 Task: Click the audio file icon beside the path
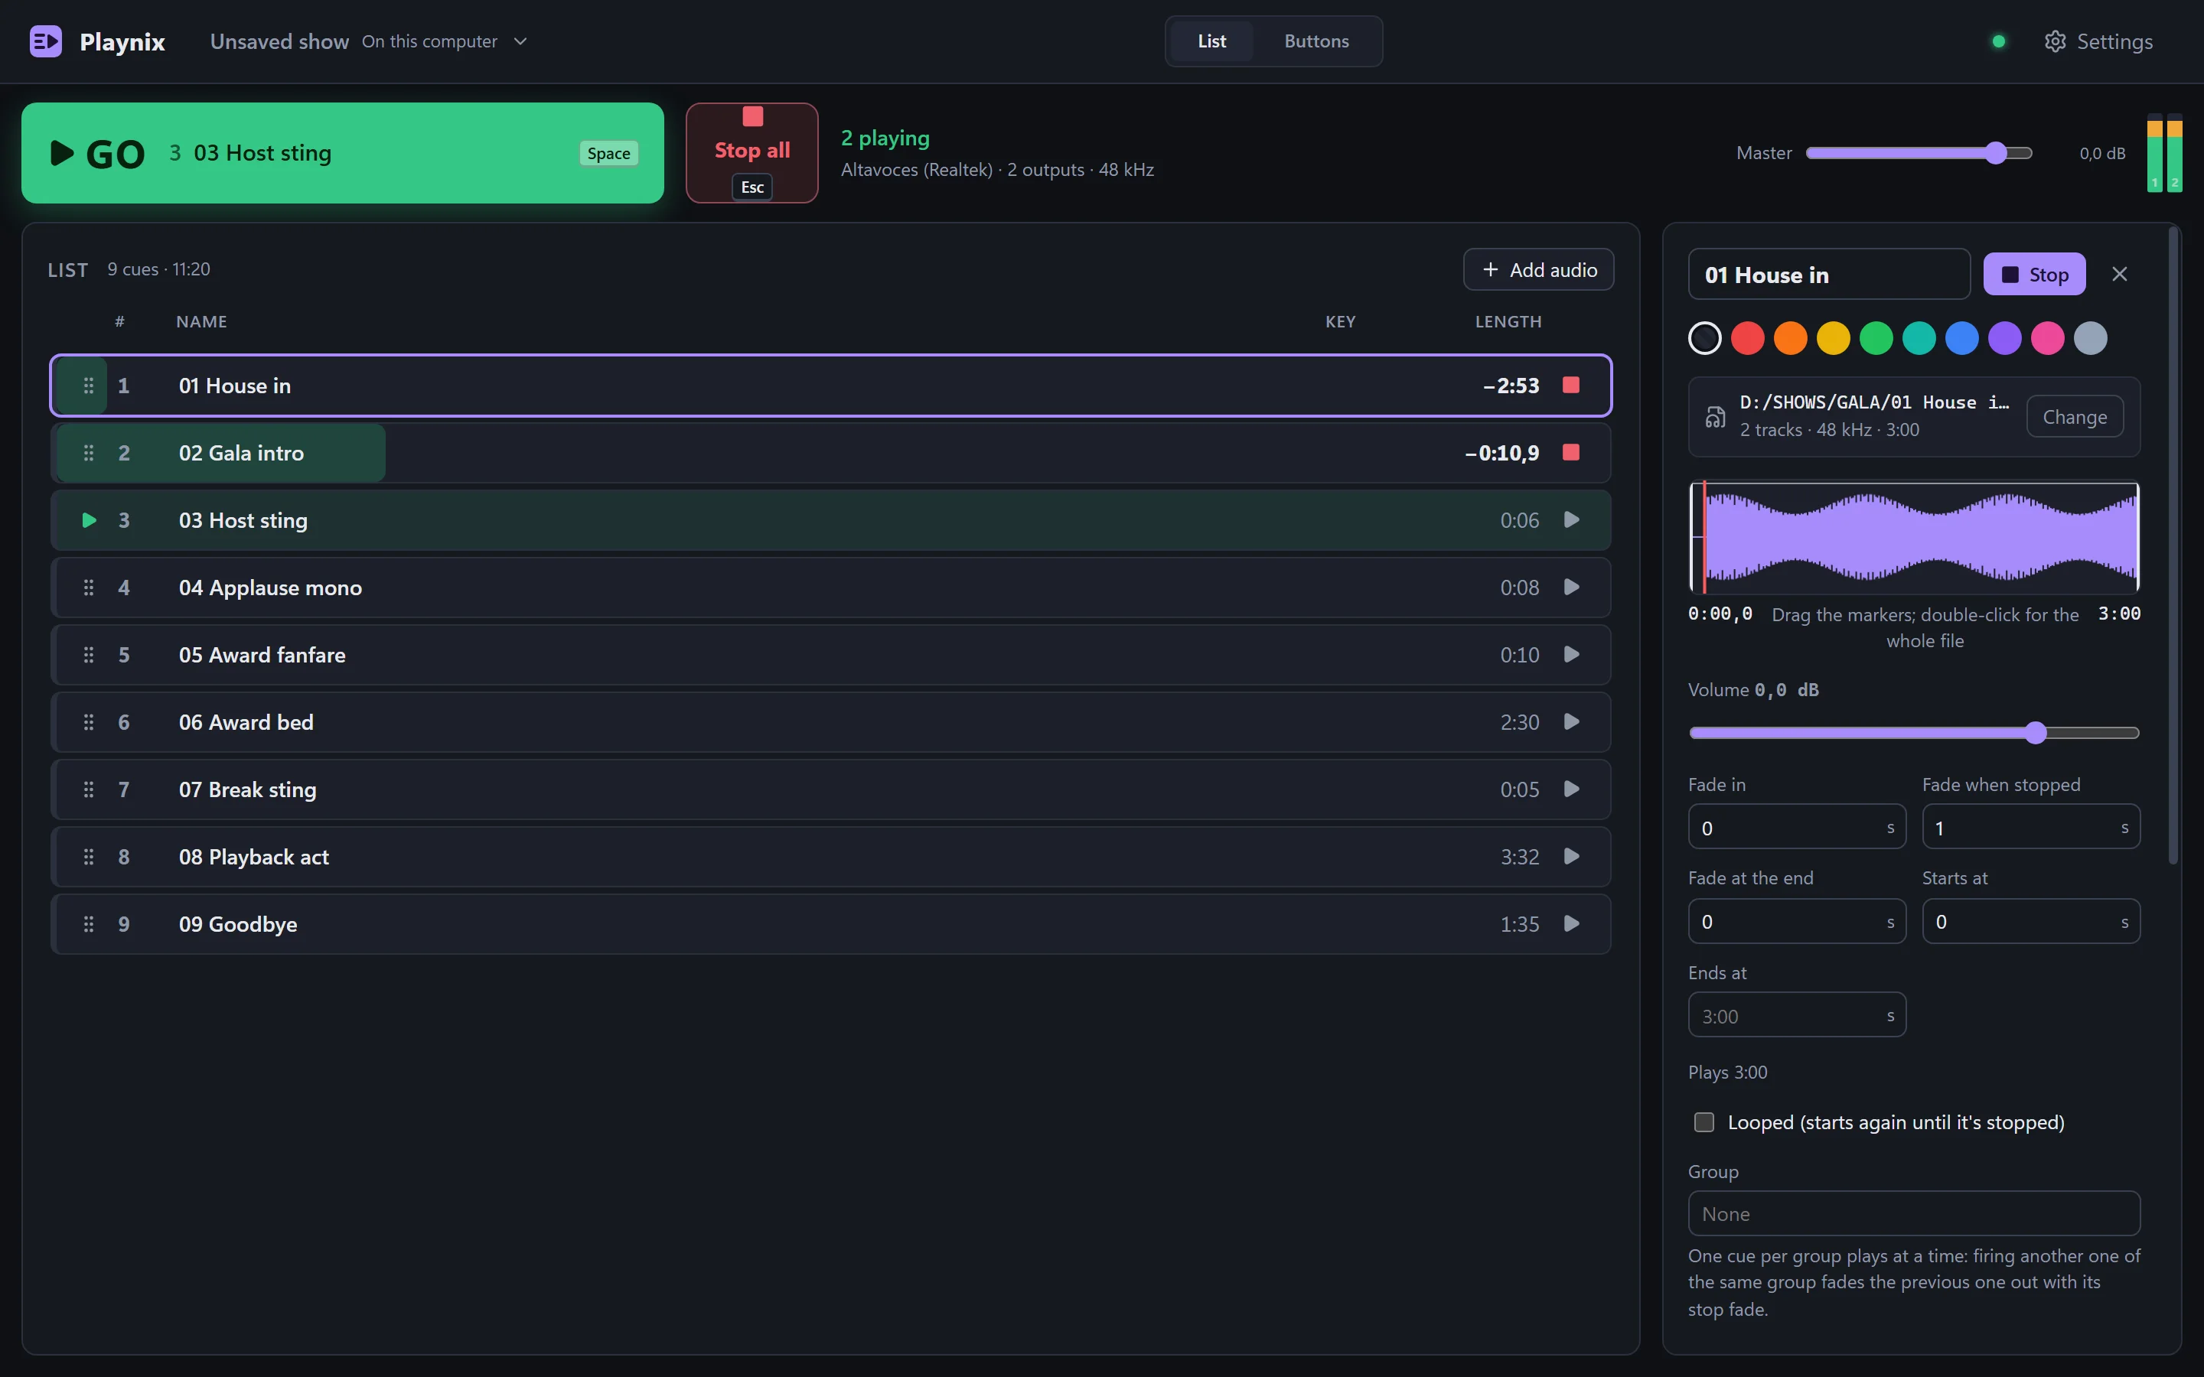1715,417
